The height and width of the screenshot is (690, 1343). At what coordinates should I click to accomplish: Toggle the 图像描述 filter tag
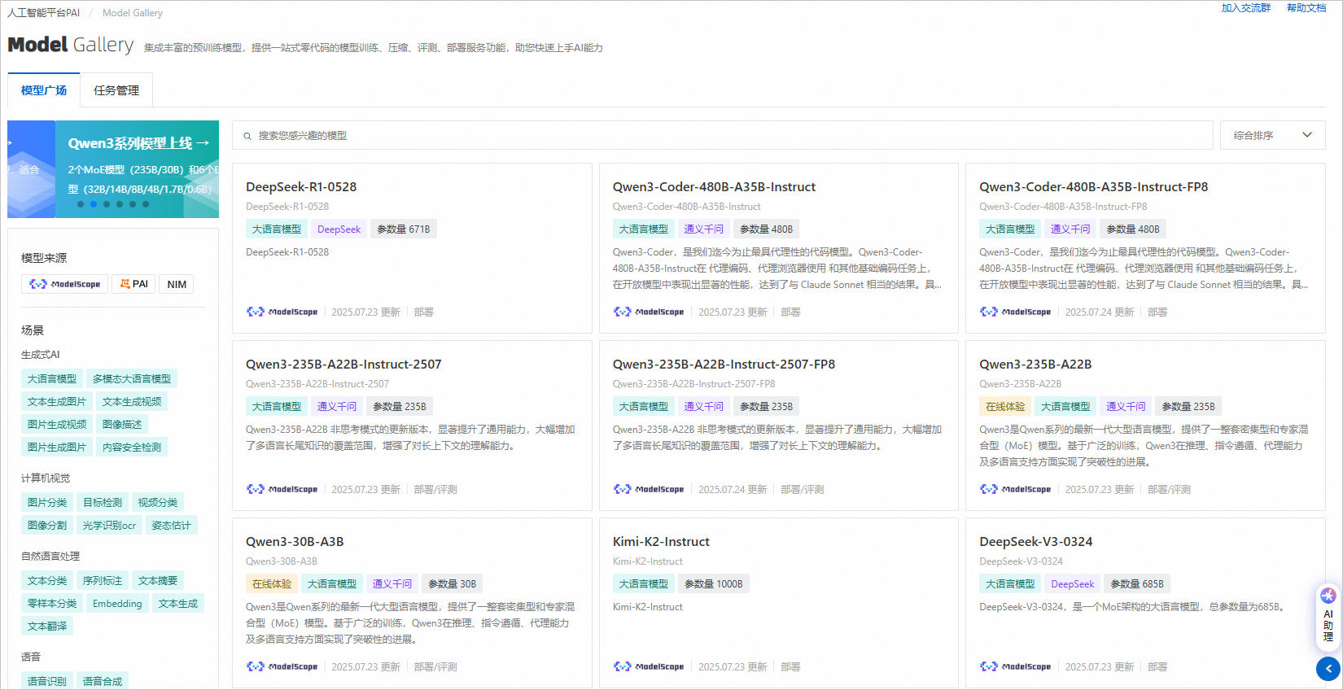122,424
